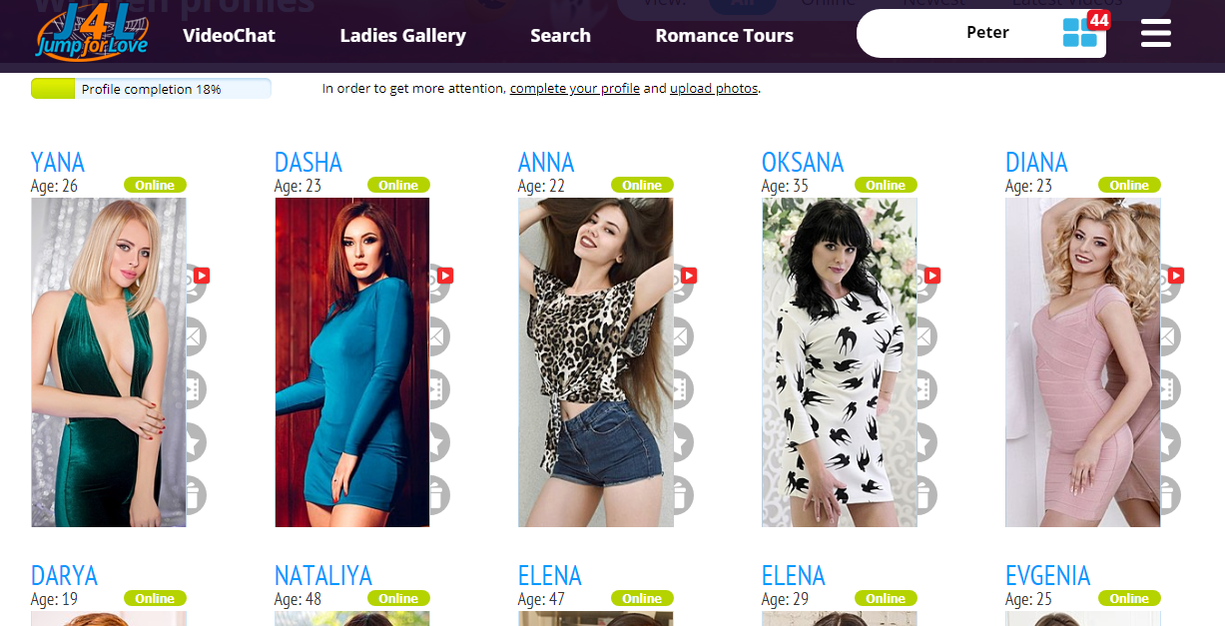
Task: Click the gift icon next to Diana
Action: pos(1171,495)
